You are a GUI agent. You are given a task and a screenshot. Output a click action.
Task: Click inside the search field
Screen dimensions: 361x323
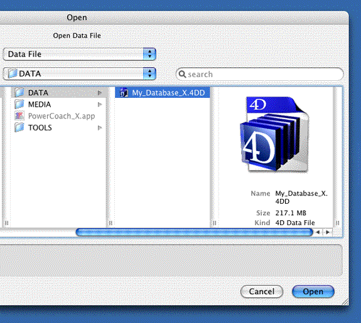point(260,74)
